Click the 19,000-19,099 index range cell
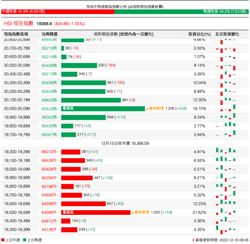250x244 pixels. click(x=17, y=169)
